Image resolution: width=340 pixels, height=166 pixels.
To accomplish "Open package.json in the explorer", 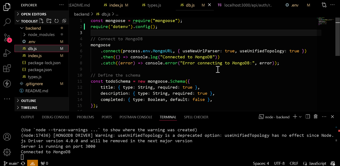I will (41, 70).
